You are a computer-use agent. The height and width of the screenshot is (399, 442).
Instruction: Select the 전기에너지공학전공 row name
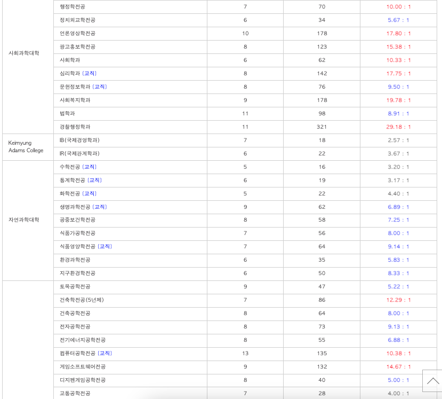pyautogui.click(x=83, y=340)
